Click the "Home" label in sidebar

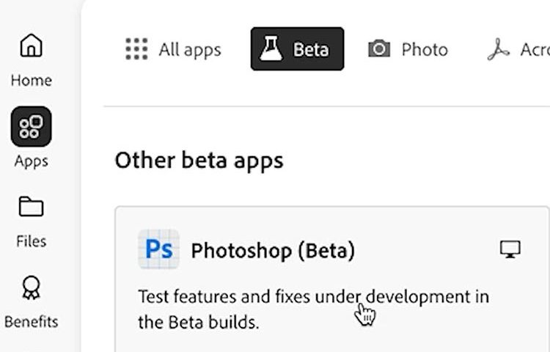point(31,80)
